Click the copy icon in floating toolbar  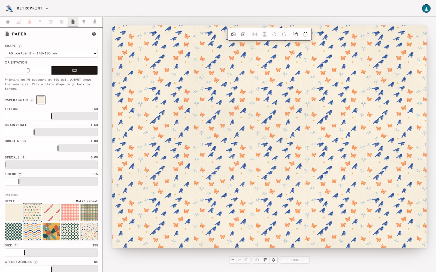pyautogui.click(x=296, y=34)
